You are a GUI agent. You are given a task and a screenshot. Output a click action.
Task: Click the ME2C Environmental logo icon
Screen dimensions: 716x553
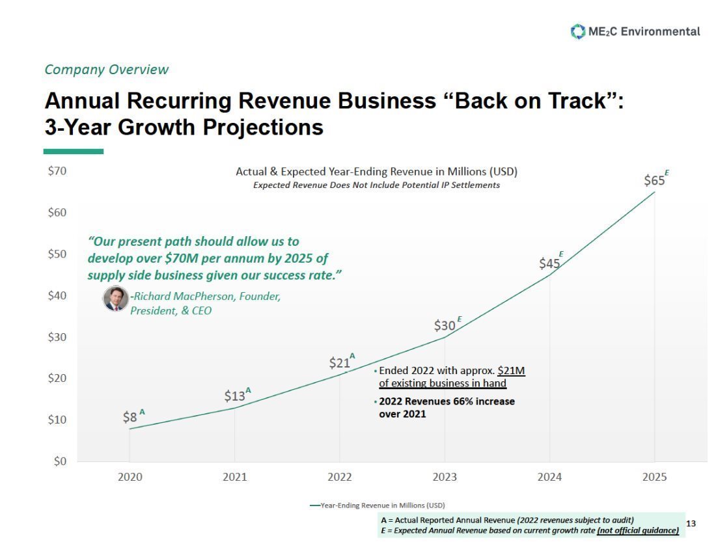[577, 31]
